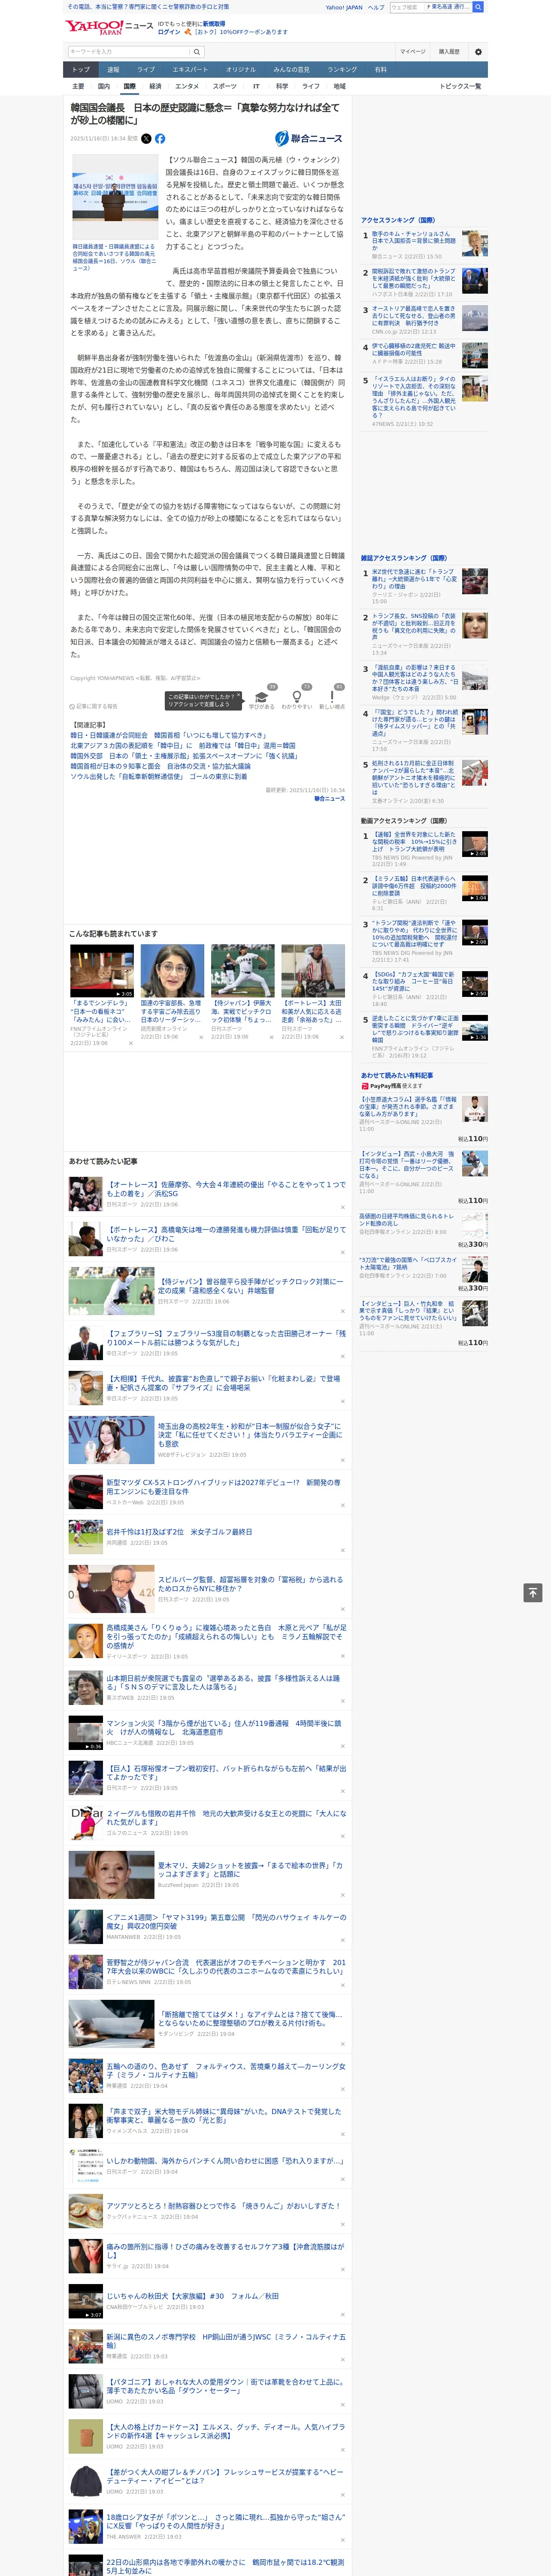
Task: Open 夏木マリ 夫婦2ショット article
Action: [250, 1870]
